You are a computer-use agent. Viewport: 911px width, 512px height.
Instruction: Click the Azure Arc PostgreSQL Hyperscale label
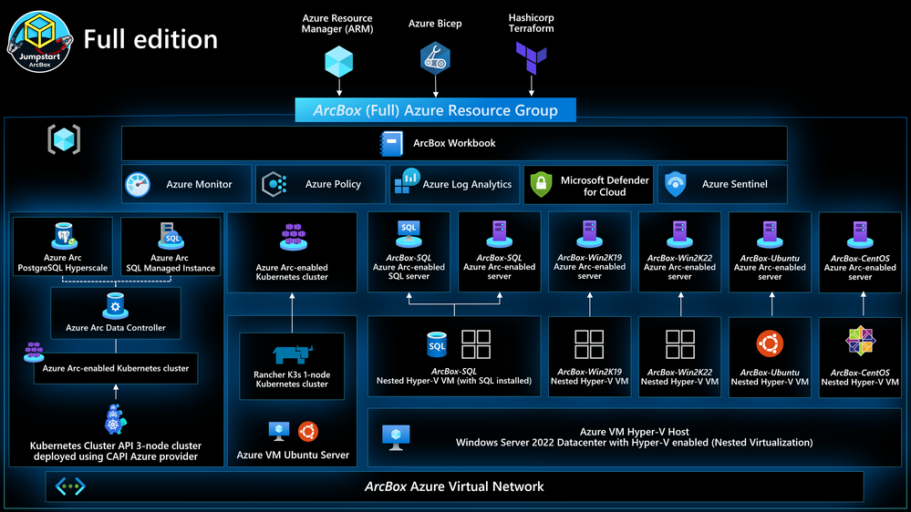63,263
